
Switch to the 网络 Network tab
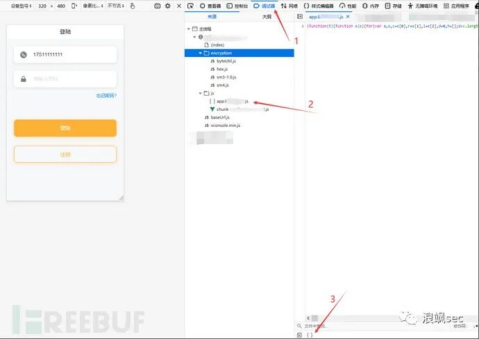pos(289,6)
